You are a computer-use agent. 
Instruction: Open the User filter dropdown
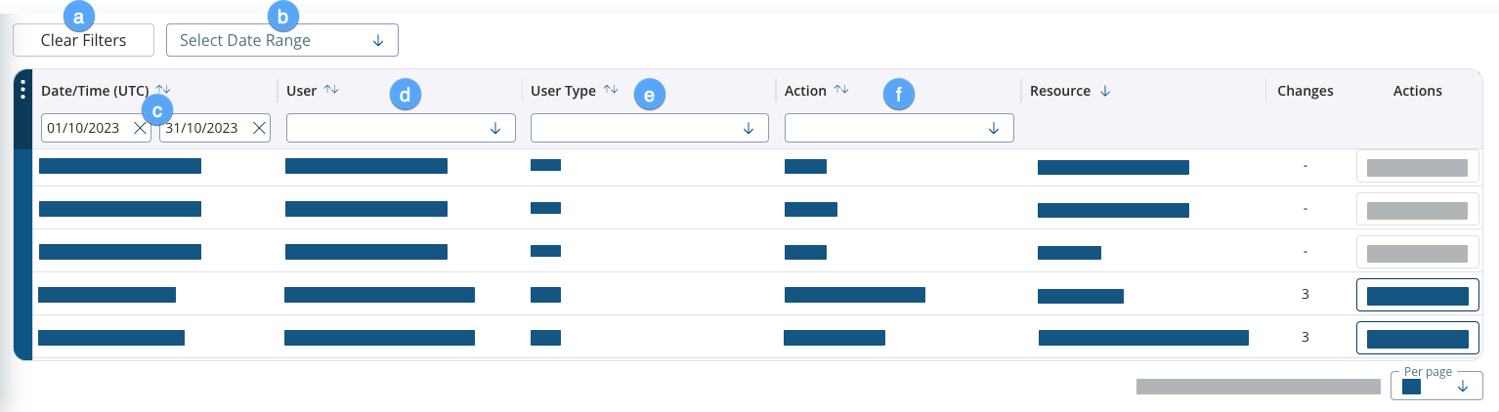click(x=401, y=128)
